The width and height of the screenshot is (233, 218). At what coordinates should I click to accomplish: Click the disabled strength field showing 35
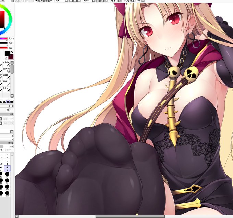[x=8, y=123]
